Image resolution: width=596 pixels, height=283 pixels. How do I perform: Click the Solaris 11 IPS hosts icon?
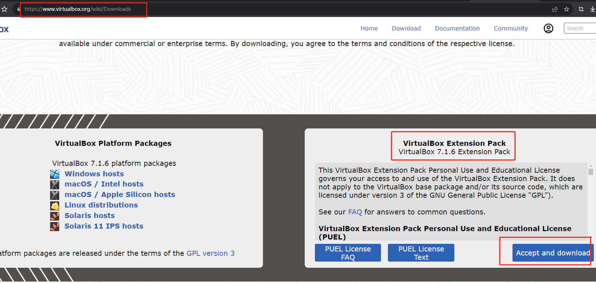55,227
